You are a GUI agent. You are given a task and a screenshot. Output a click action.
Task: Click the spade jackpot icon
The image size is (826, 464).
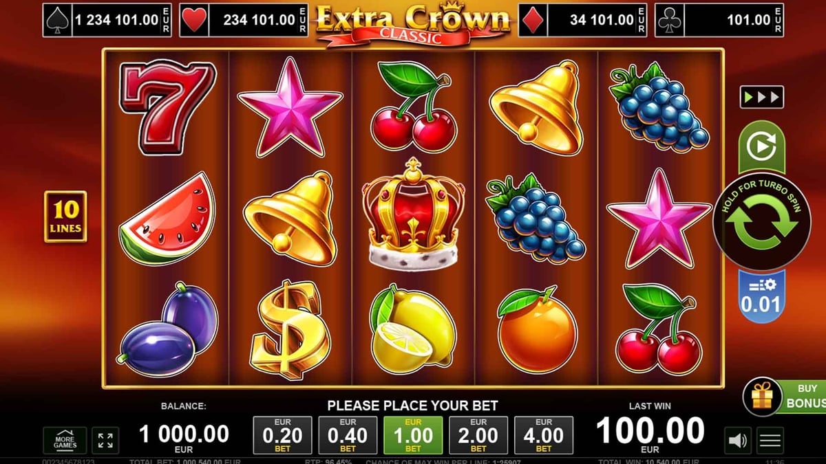point(55,21)
